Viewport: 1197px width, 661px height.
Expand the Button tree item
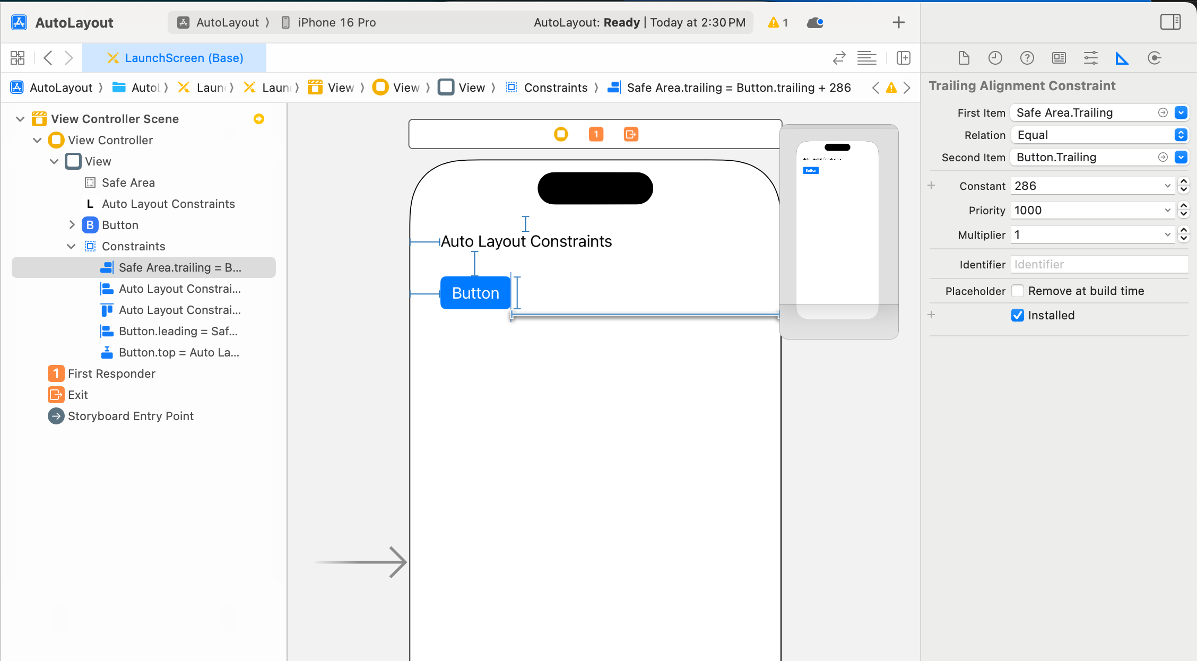tap(72, 225)
